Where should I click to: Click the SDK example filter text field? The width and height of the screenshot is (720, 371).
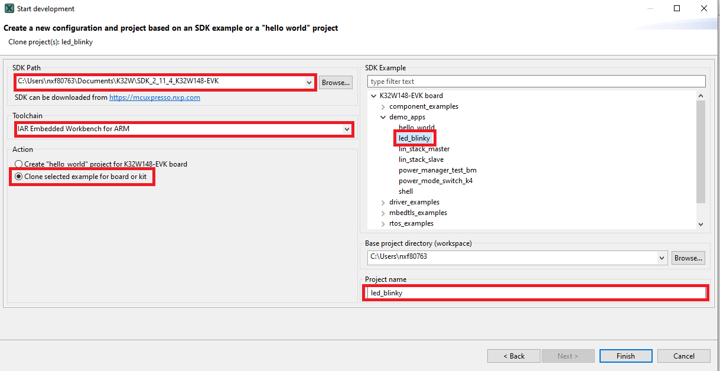pyautogui.click(x=536, y=82)
